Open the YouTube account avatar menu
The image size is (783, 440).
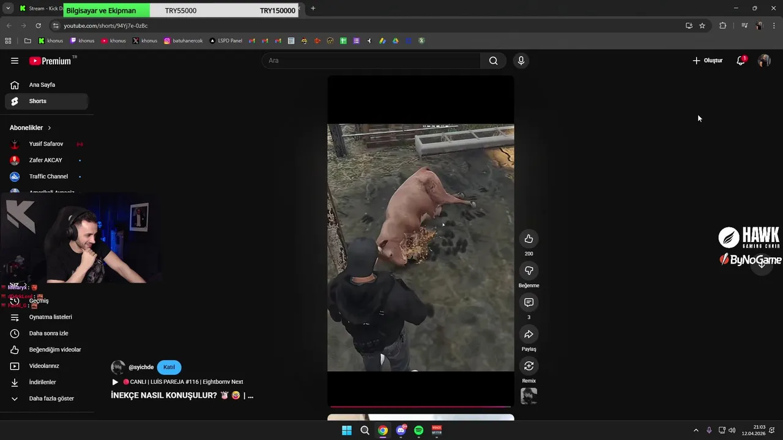(764, 61)
